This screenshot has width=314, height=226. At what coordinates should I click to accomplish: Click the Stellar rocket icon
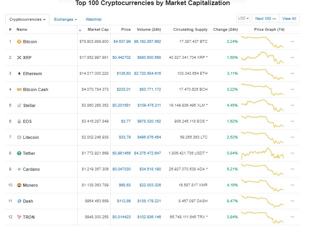point(19,105)
